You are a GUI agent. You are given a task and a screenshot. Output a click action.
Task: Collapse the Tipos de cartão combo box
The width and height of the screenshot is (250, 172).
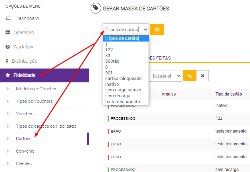(x=126, y=29)
